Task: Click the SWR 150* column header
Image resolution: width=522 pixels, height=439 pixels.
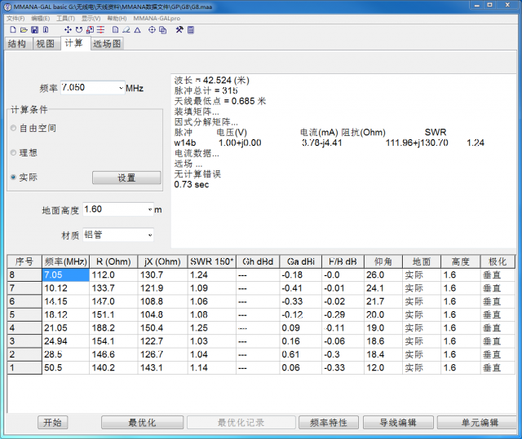Action: point(212,262)
